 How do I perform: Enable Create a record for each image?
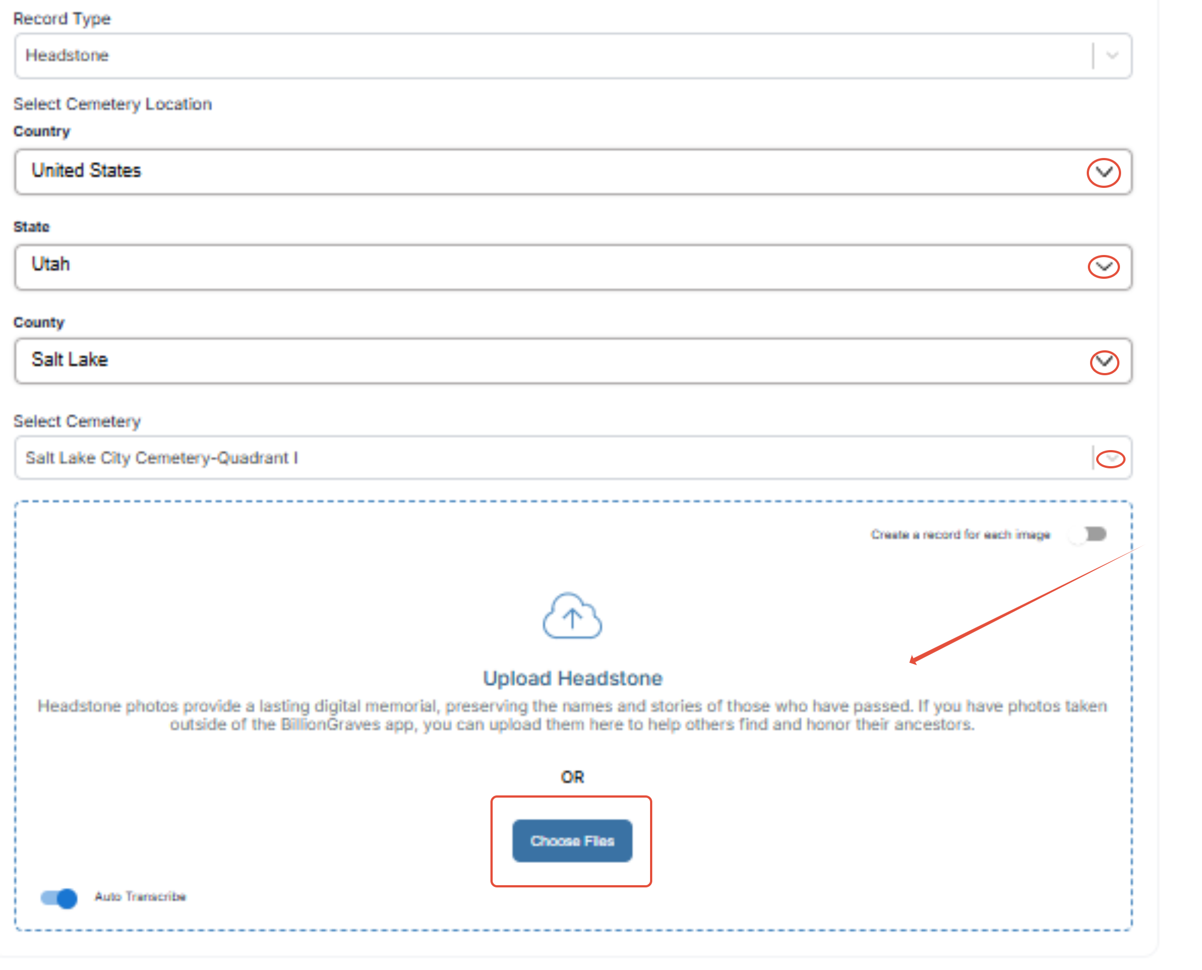(1086, 534)
